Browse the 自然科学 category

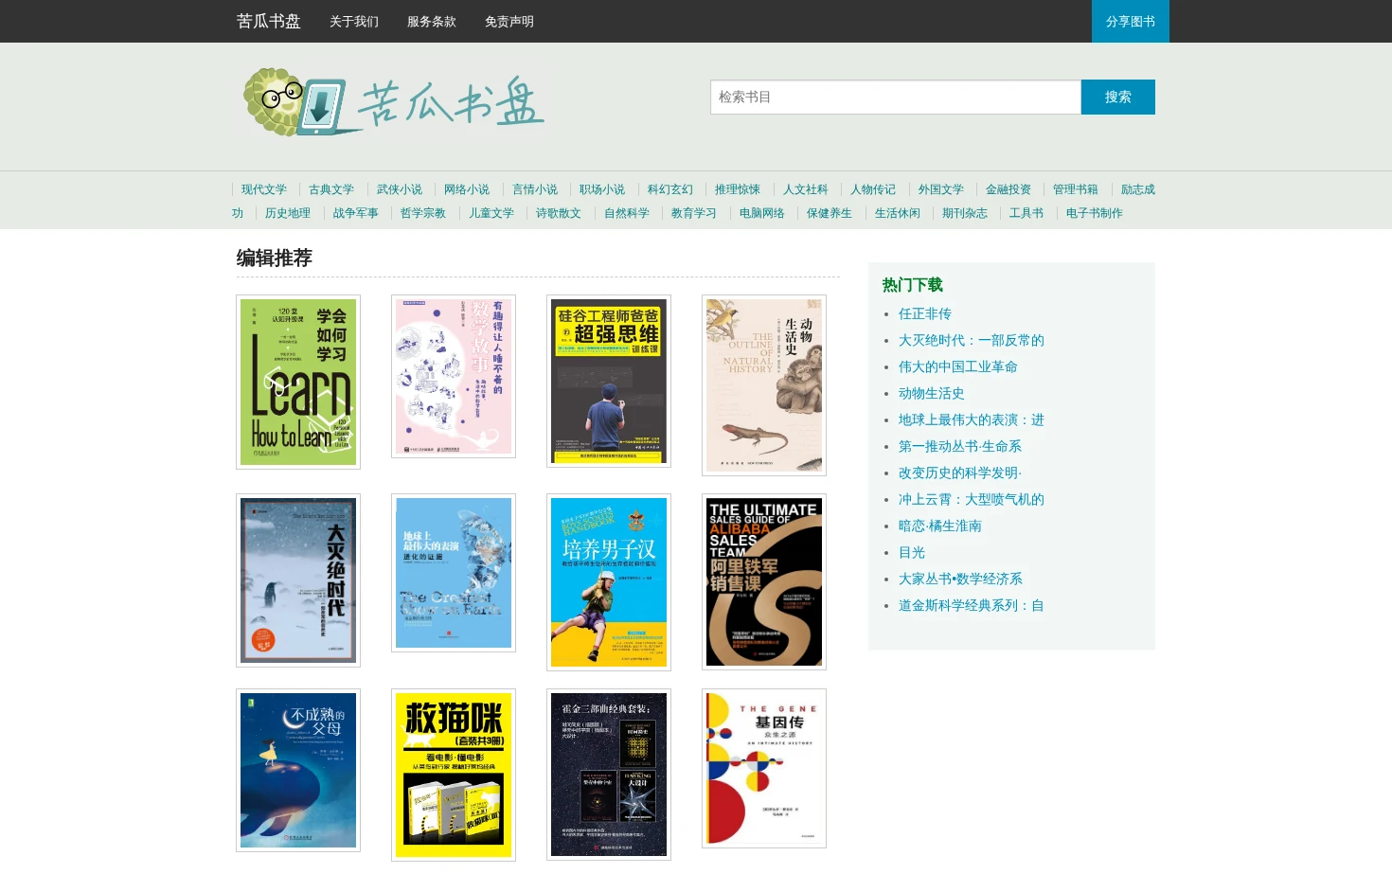(x=627, y=213)
